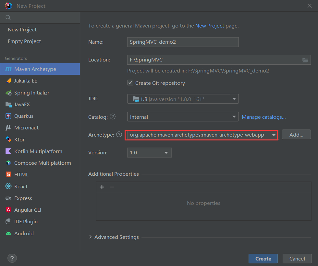
Task: Click the archetype text org.apache.maven.archetypes:maven-archetype-webapp
Action: pyautogui.click(x=197, y=135)
